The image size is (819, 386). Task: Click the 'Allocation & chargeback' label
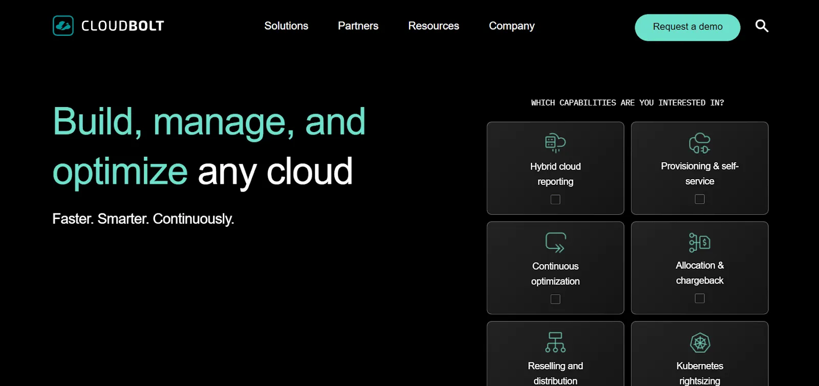coord(700,273)
